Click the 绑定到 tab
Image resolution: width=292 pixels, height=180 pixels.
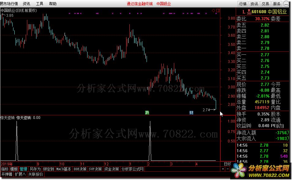click(48, 169)
